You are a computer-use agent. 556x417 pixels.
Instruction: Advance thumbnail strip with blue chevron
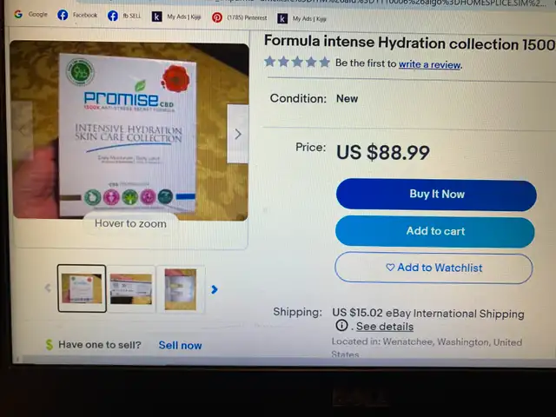click(214, 289)
